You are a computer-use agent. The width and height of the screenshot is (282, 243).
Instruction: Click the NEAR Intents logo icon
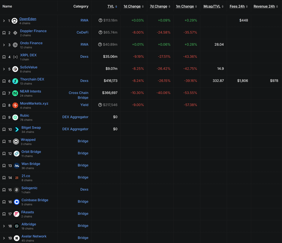pyautogui.click(x=15, y=93)
